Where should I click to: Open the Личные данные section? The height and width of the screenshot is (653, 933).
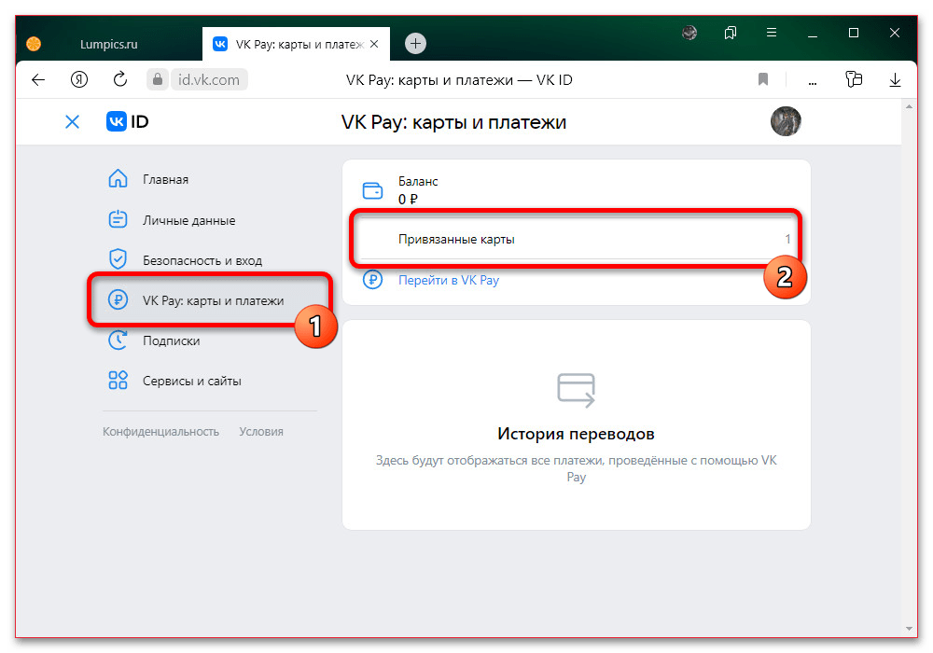click(x=188, y=221)
